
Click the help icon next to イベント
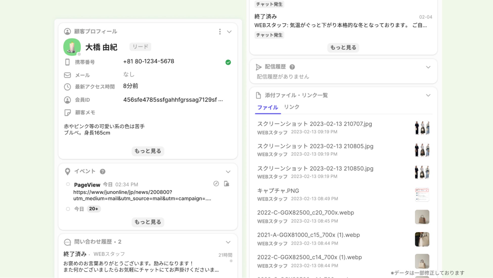[x=102, y=172]
